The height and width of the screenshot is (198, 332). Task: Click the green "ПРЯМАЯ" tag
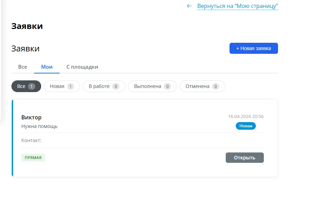coord(33,158)
